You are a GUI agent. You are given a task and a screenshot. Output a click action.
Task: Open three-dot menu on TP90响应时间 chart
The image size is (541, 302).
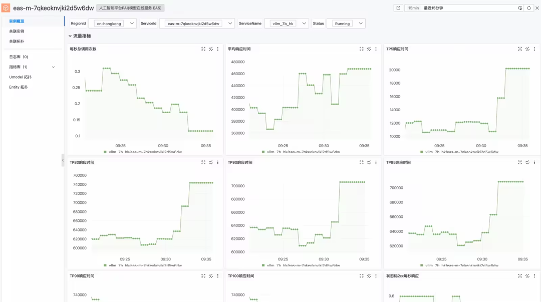coord(376,162)
